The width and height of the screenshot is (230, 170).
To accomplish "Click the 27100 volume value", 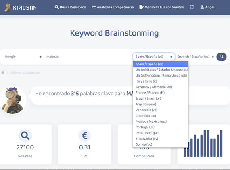I will click(x=25, y=147).
